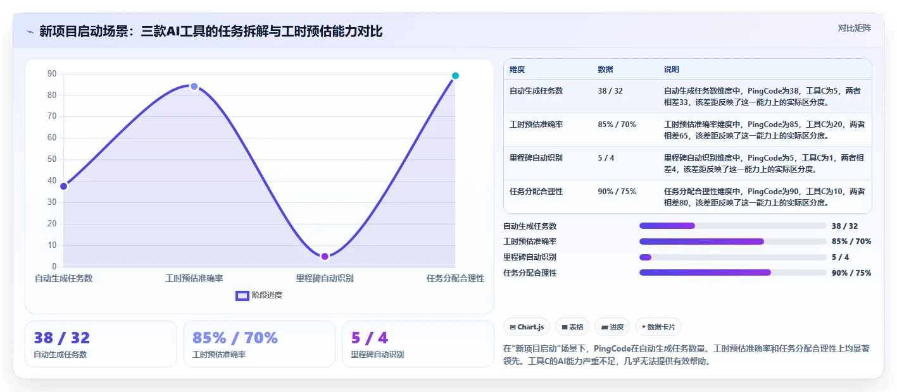Click the 90 y-axis tick label

[52, 74]
